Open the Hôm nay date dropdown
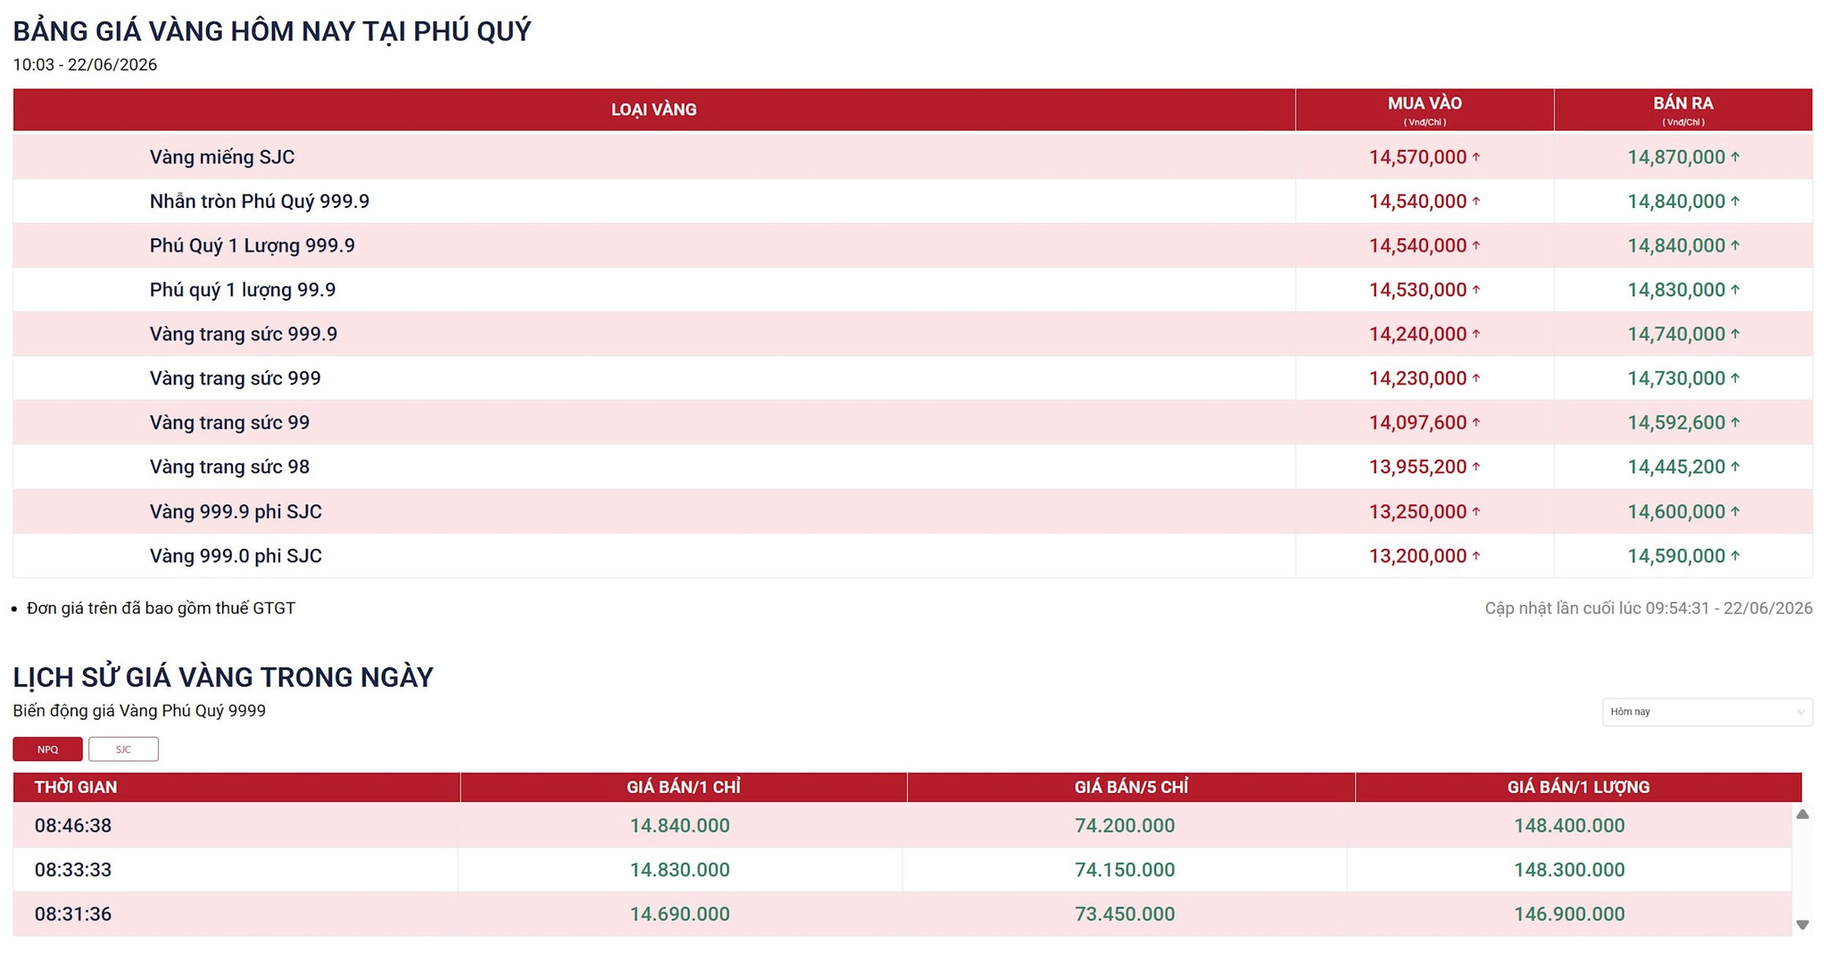Image resolution: width=1828 pixels, height=968 pixels. (1707, 712)
